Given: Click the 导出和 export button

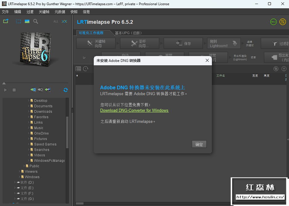Looking at the screenshot, I should pos(277,58).
